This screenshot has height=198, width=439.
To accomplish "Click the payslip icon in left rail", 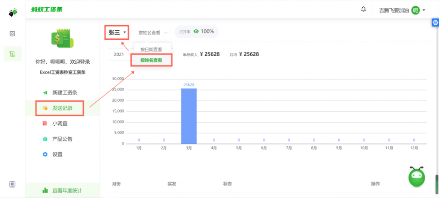I will [12, 53].
